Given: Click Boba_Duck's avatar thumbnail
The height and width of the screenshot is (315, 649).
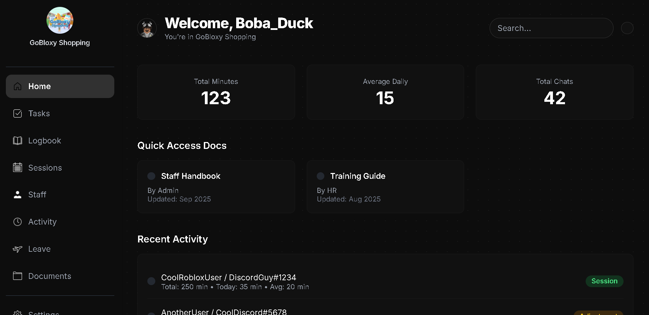Looking at the screenshot, I should tap(147, 28).
